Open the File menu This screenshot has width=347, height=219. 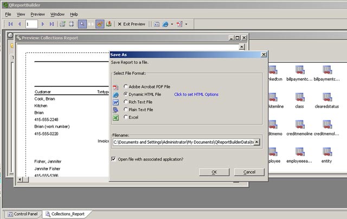coord(8,15)
